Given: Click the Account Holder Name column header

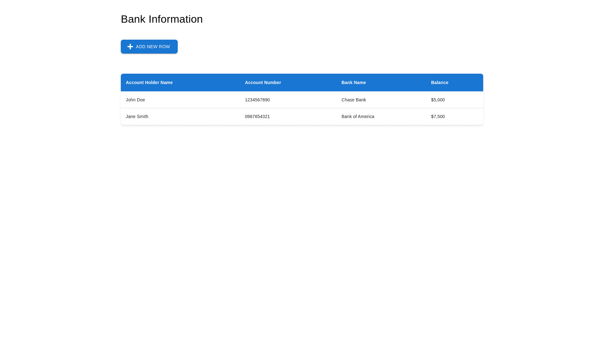Looking at the screenshot, I should coord(149,82).
